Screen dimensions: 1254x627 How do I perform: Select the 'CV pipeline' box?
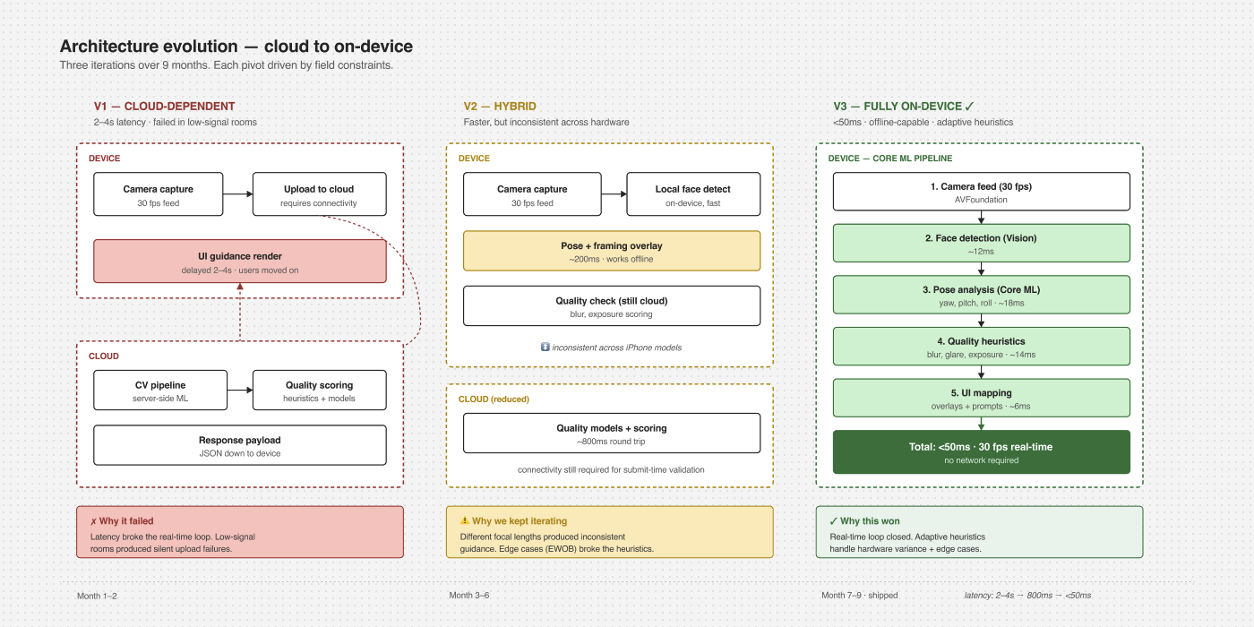tap(159, 391)
